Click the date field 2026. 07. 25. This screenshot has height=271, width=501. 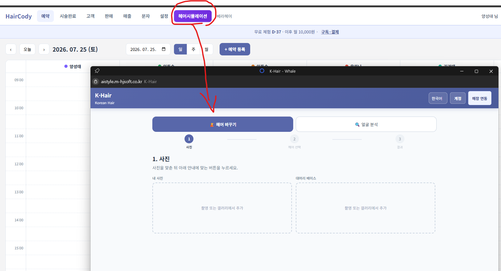pos(148,49)
